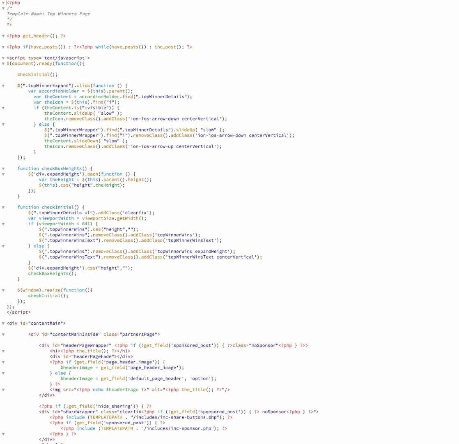This screenshot has height=444, width=459.
Task: Click the closing '</script>' tag line
Action: [x=19, y=312]
